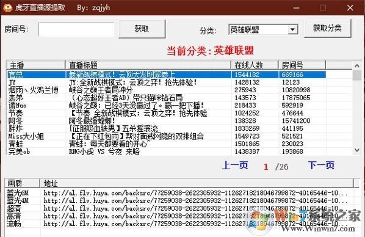Click the 画质 column header
The height and width of the screenshot is (237, 365).
(x=23, y=183)
